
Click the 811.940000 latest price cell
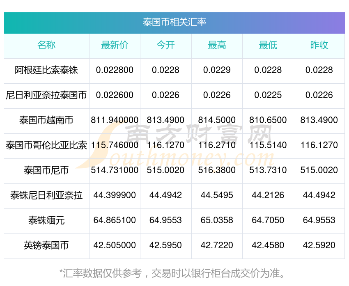(x=115, y=120)
